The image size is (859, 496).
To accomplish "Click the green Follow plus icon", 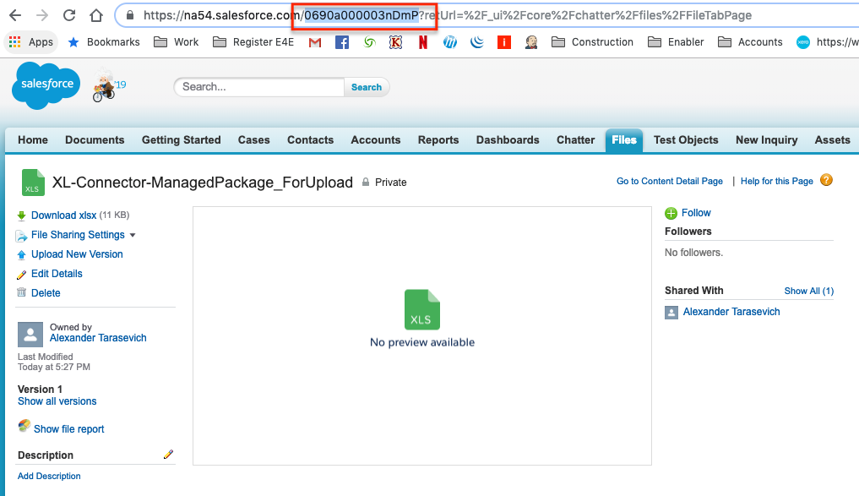I will coord(671,213).
